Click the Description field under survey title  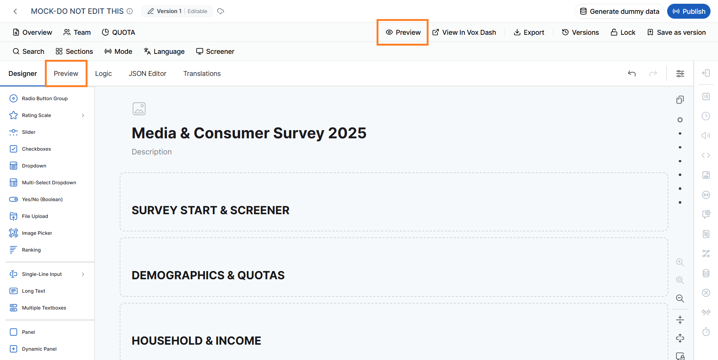pos(151,152)
